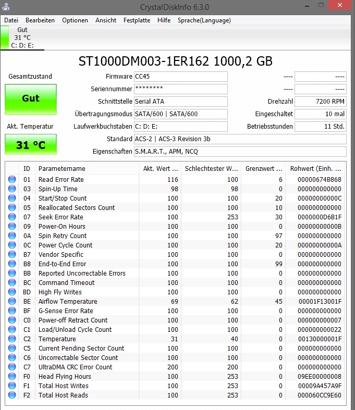Select the Gut 31 °C disk tab

pyautogui.click(x=22, y=38)
